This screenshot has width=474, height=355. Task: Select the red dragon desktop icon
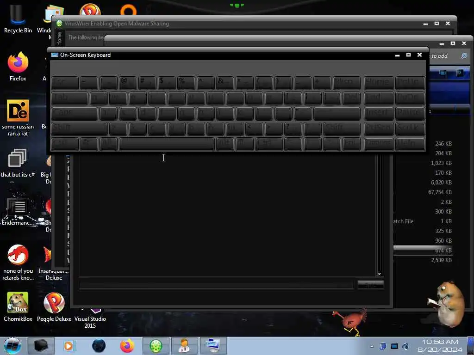pos(18,262)
